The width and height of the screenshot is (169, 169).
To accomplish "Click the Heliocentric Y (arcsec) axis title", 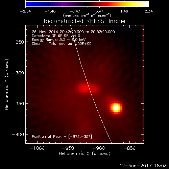I will (7, 84).
